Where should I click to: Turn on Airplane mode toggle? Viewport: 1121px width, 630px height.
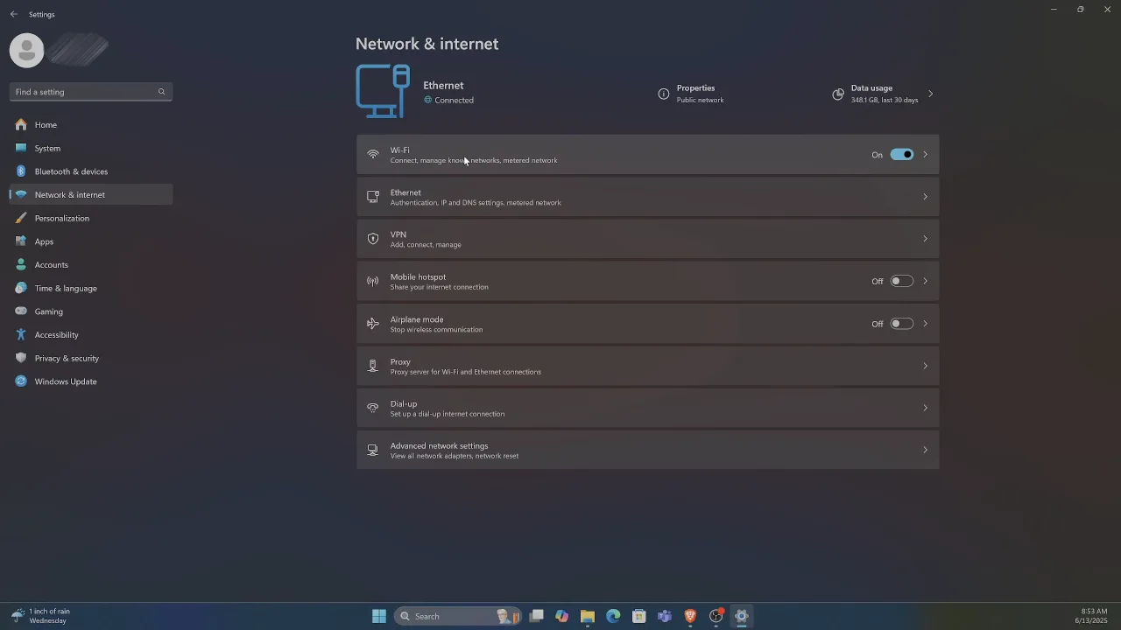coord(901,324)
